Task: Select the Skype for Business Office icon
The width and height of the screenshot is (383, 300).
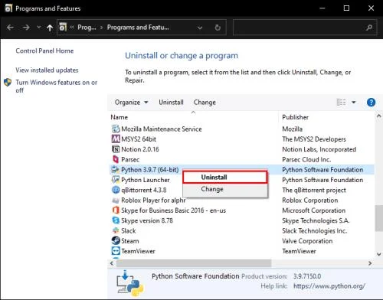Action: coord(116,210)
